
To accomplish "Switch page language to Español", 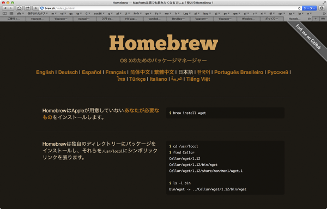I will [92, 72].
